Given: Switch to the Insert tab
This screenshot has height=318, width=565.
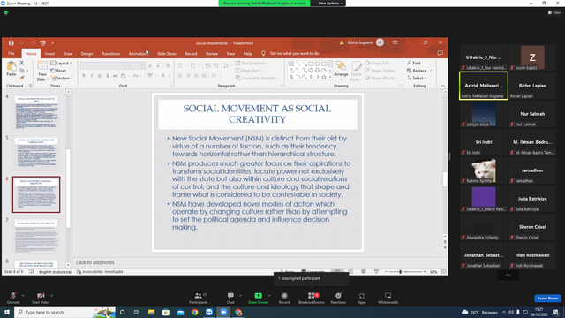Looking at the screenshot, I should 49,53.
